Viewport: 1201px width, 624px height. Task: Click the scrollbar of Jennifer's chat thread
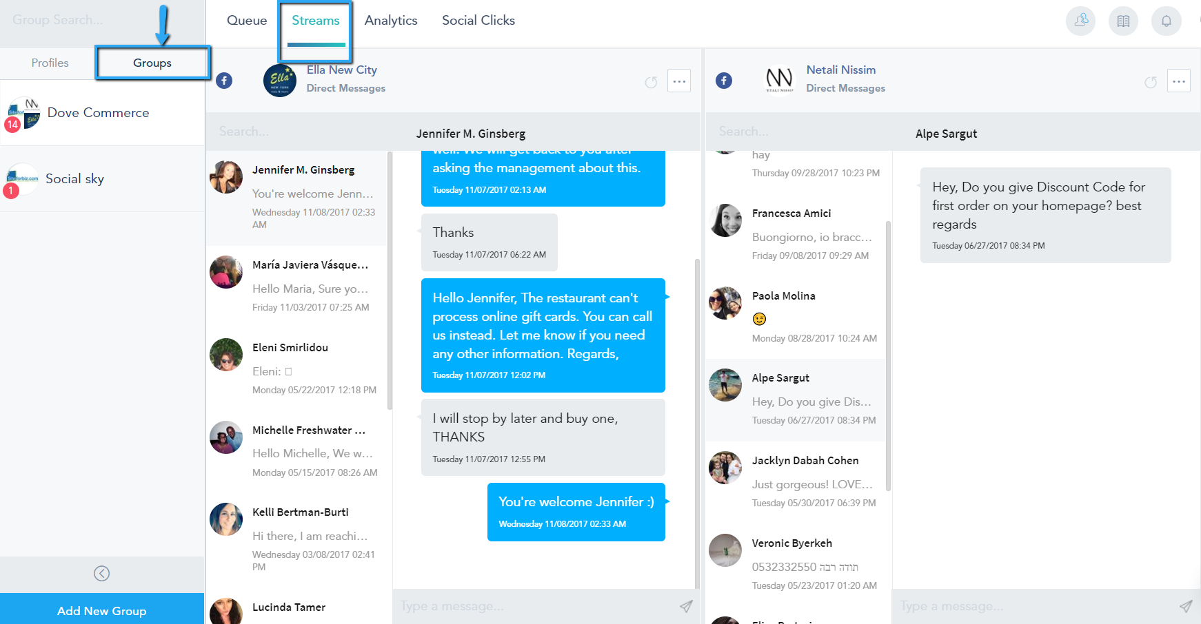coord(697,424)
